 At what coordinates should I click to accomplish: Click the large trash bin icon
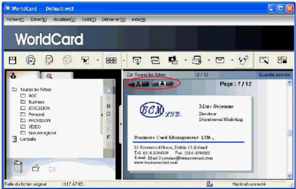tap(18, 167)
